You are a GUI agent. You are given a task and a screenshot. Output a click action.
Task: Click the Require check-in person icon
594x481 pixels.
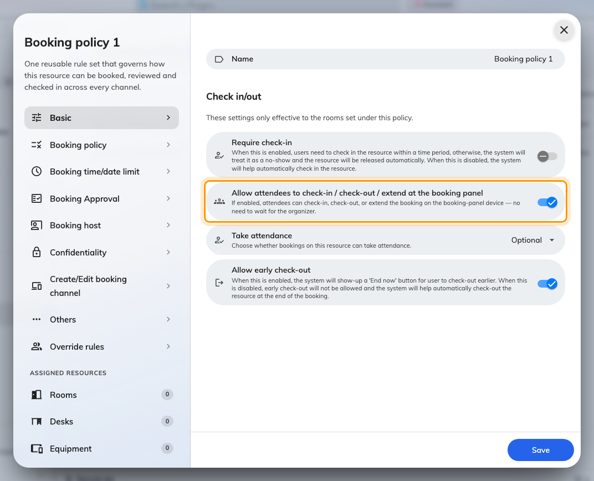[x=219, y=155]
